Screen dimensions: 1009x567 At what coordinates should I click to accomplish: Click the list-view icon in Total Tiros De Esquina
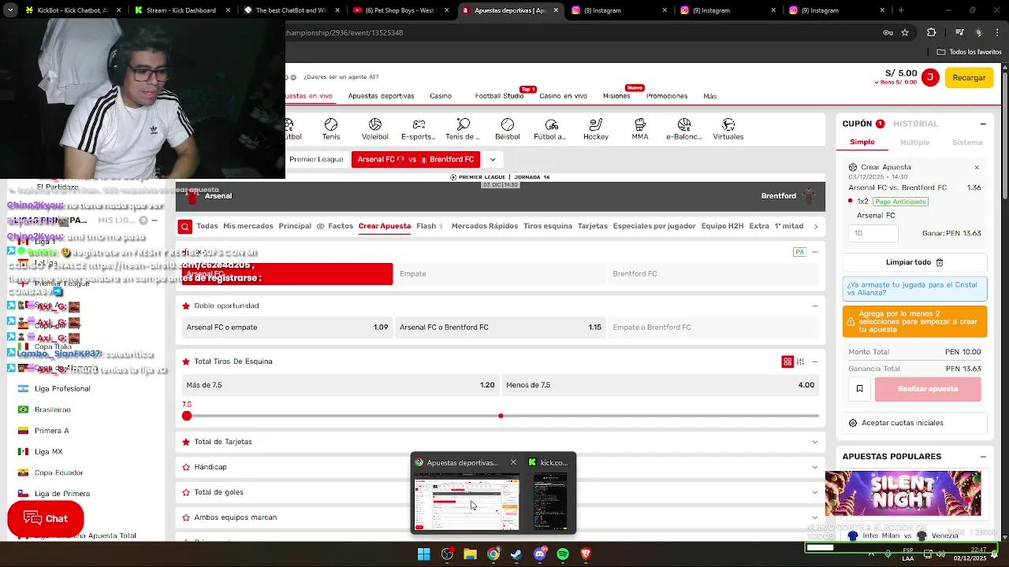800,361
